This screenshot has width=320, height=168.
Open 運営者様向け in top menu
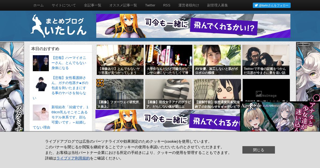coord(189,5)
